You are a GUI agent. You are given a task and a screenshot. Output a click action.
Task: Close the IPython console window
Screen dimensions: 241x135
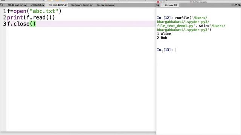158,2
